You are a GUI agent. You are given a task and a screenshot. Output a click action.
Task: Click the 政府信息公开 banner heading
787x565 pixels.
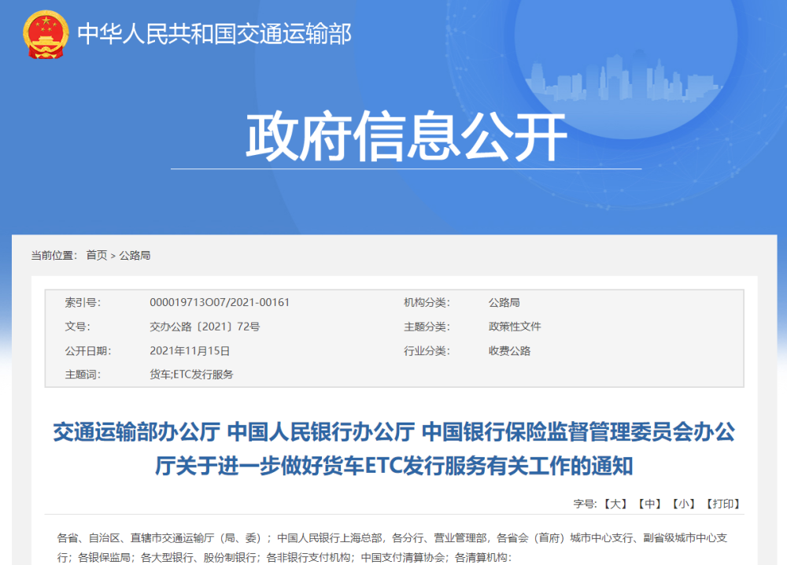(x=405, y=133)
